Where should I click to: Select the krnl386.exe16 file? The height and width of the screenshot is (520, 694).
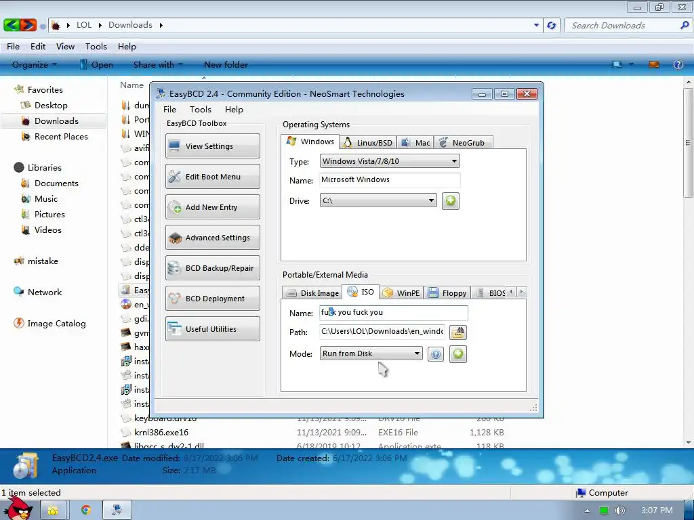pyautogui.click(x=161, y=432)
